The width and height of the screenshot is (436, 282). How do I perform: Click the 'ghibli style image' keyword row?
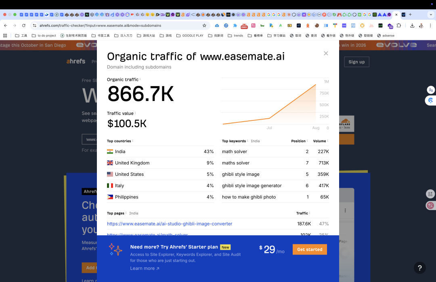tap(275, 174)
